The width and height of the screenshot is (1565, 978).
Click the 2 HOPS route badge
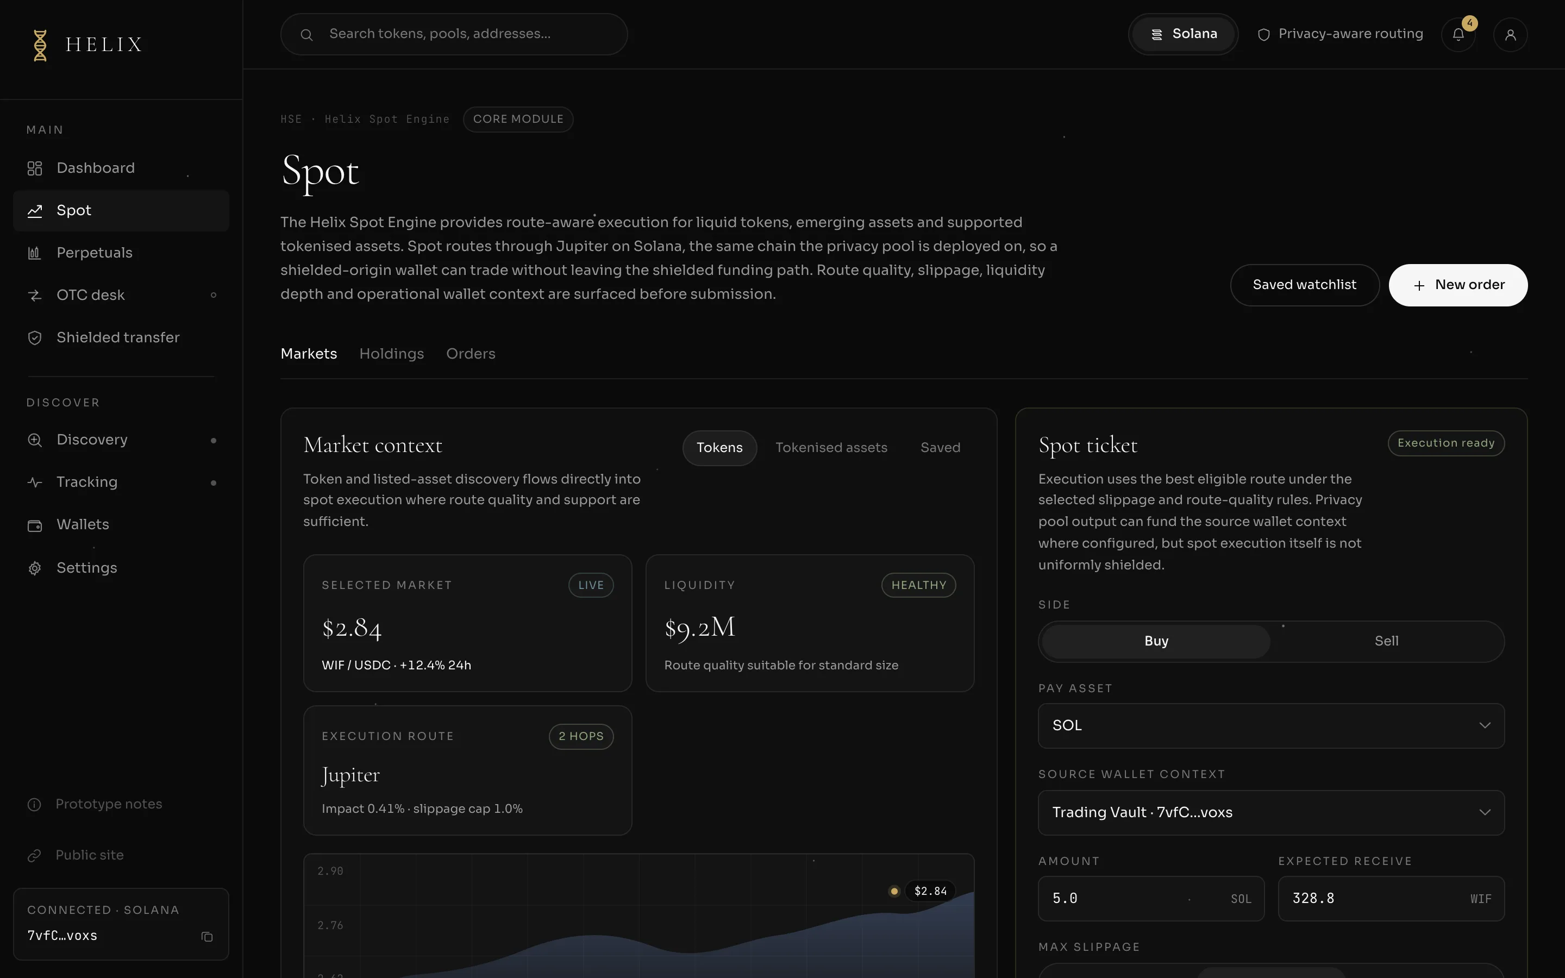coord(581,737)
